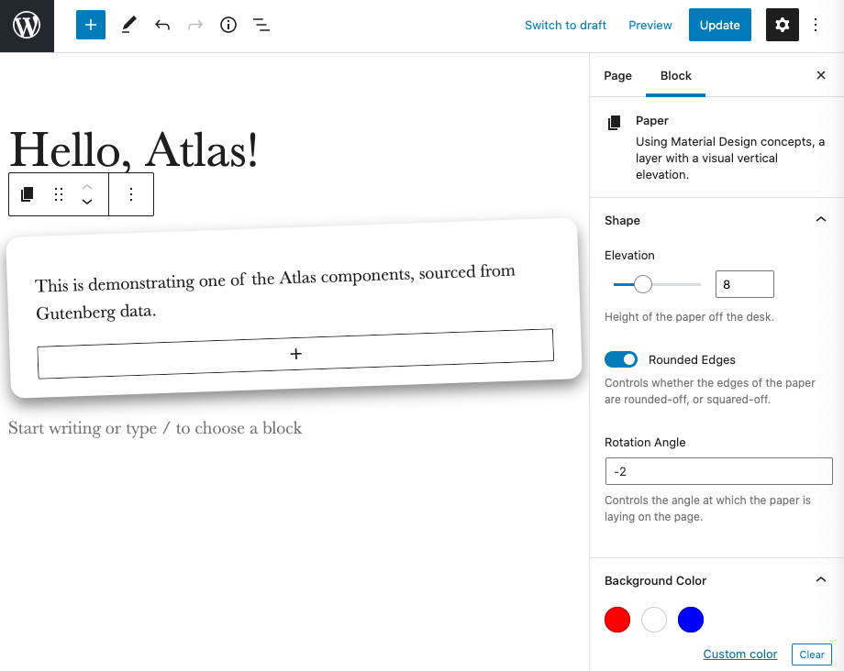Switch to the Page tab

pos(617,76)
